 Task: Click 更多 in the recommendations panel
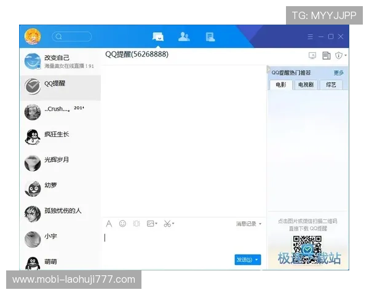coord(339,73)
